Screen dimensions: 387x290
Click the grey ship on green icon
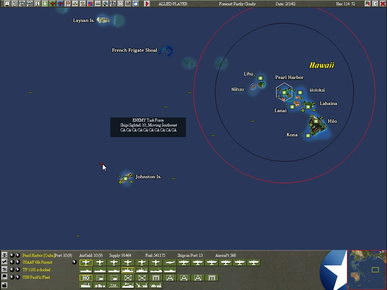coord(98,4)
